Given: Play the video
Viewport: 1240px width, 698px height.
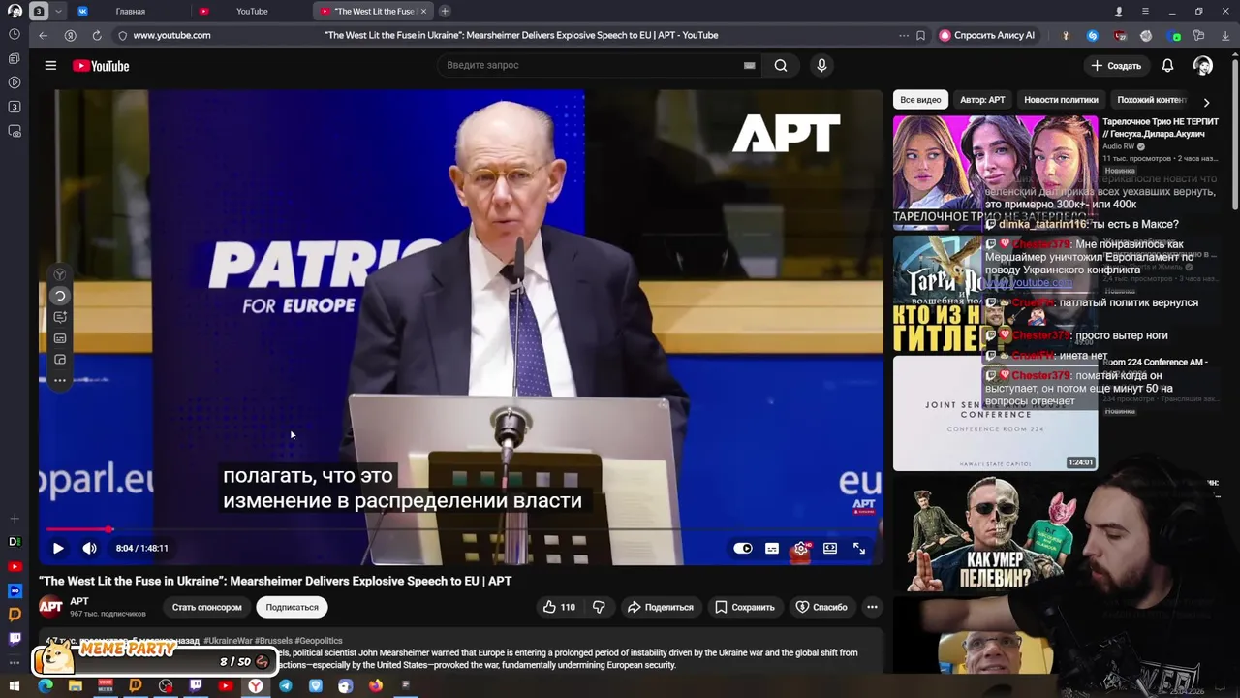Looking at the screenshot, I should pos(58,548).
